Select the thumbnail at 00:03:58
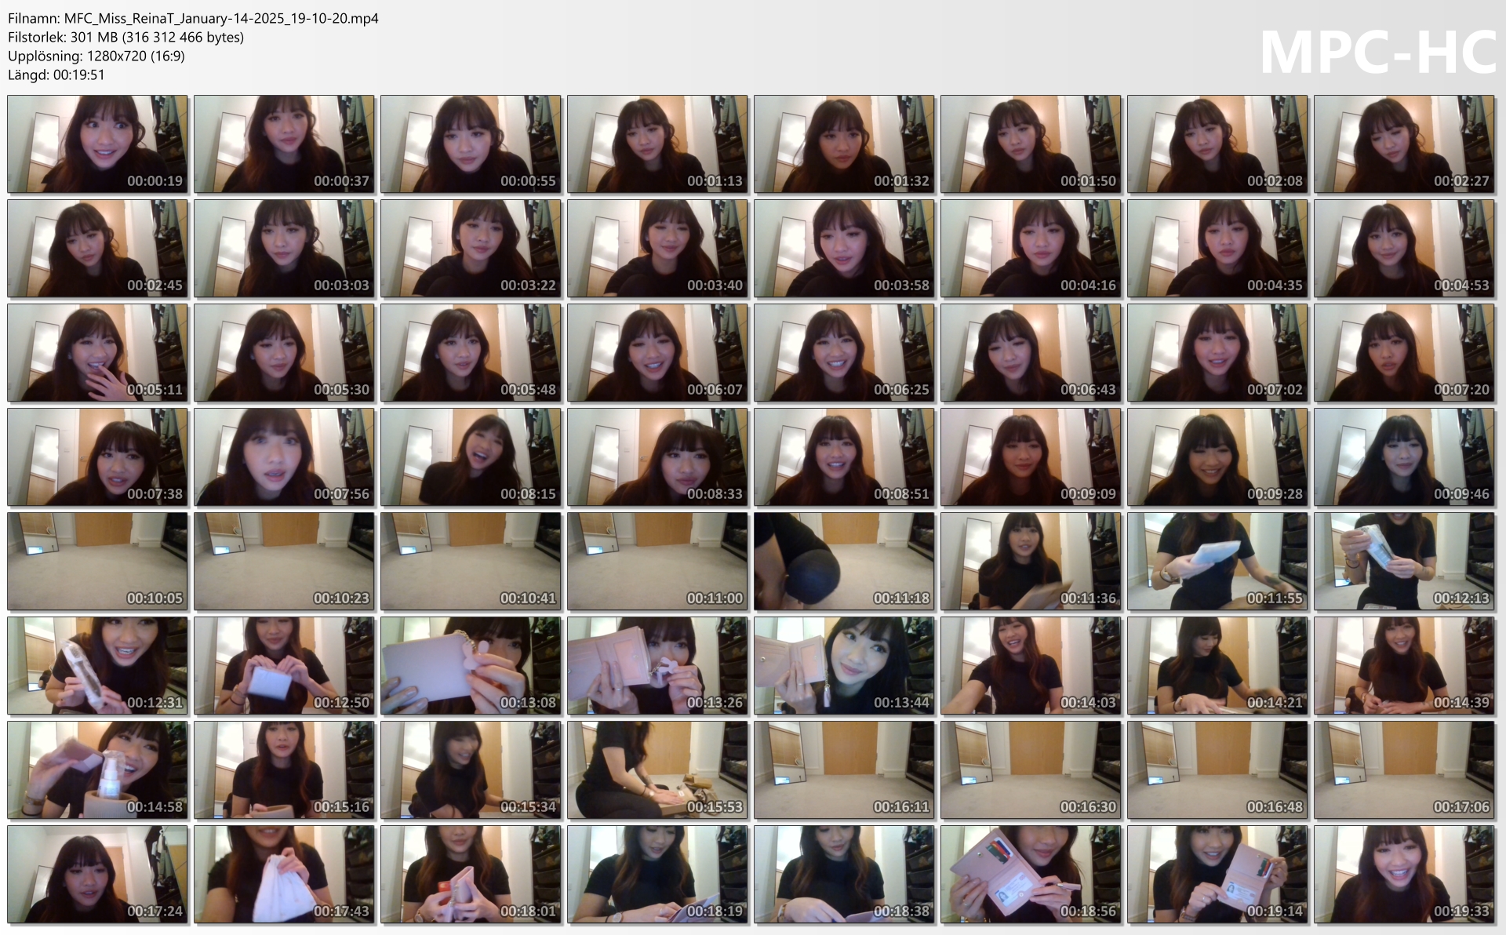This screenshot has width=1506, height=935. pyautogui.click(x=844, y=249)
